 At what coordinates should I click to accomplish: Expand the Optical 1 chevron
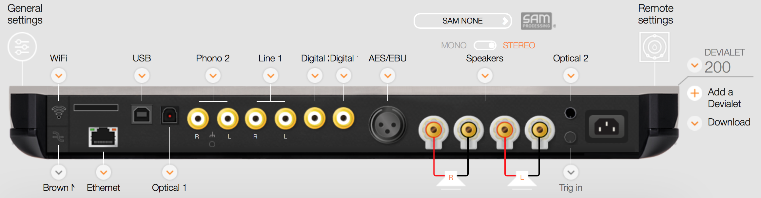(x=170, y=173)
